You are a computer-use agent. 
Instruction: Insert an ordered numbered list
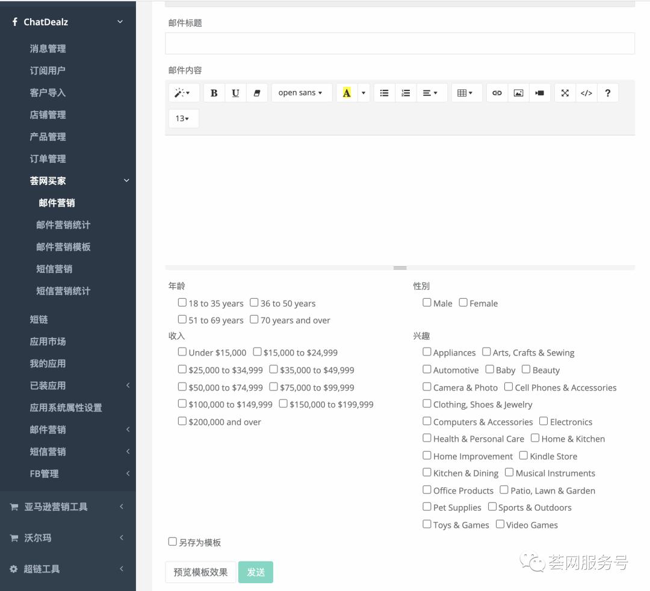(406, 93)
